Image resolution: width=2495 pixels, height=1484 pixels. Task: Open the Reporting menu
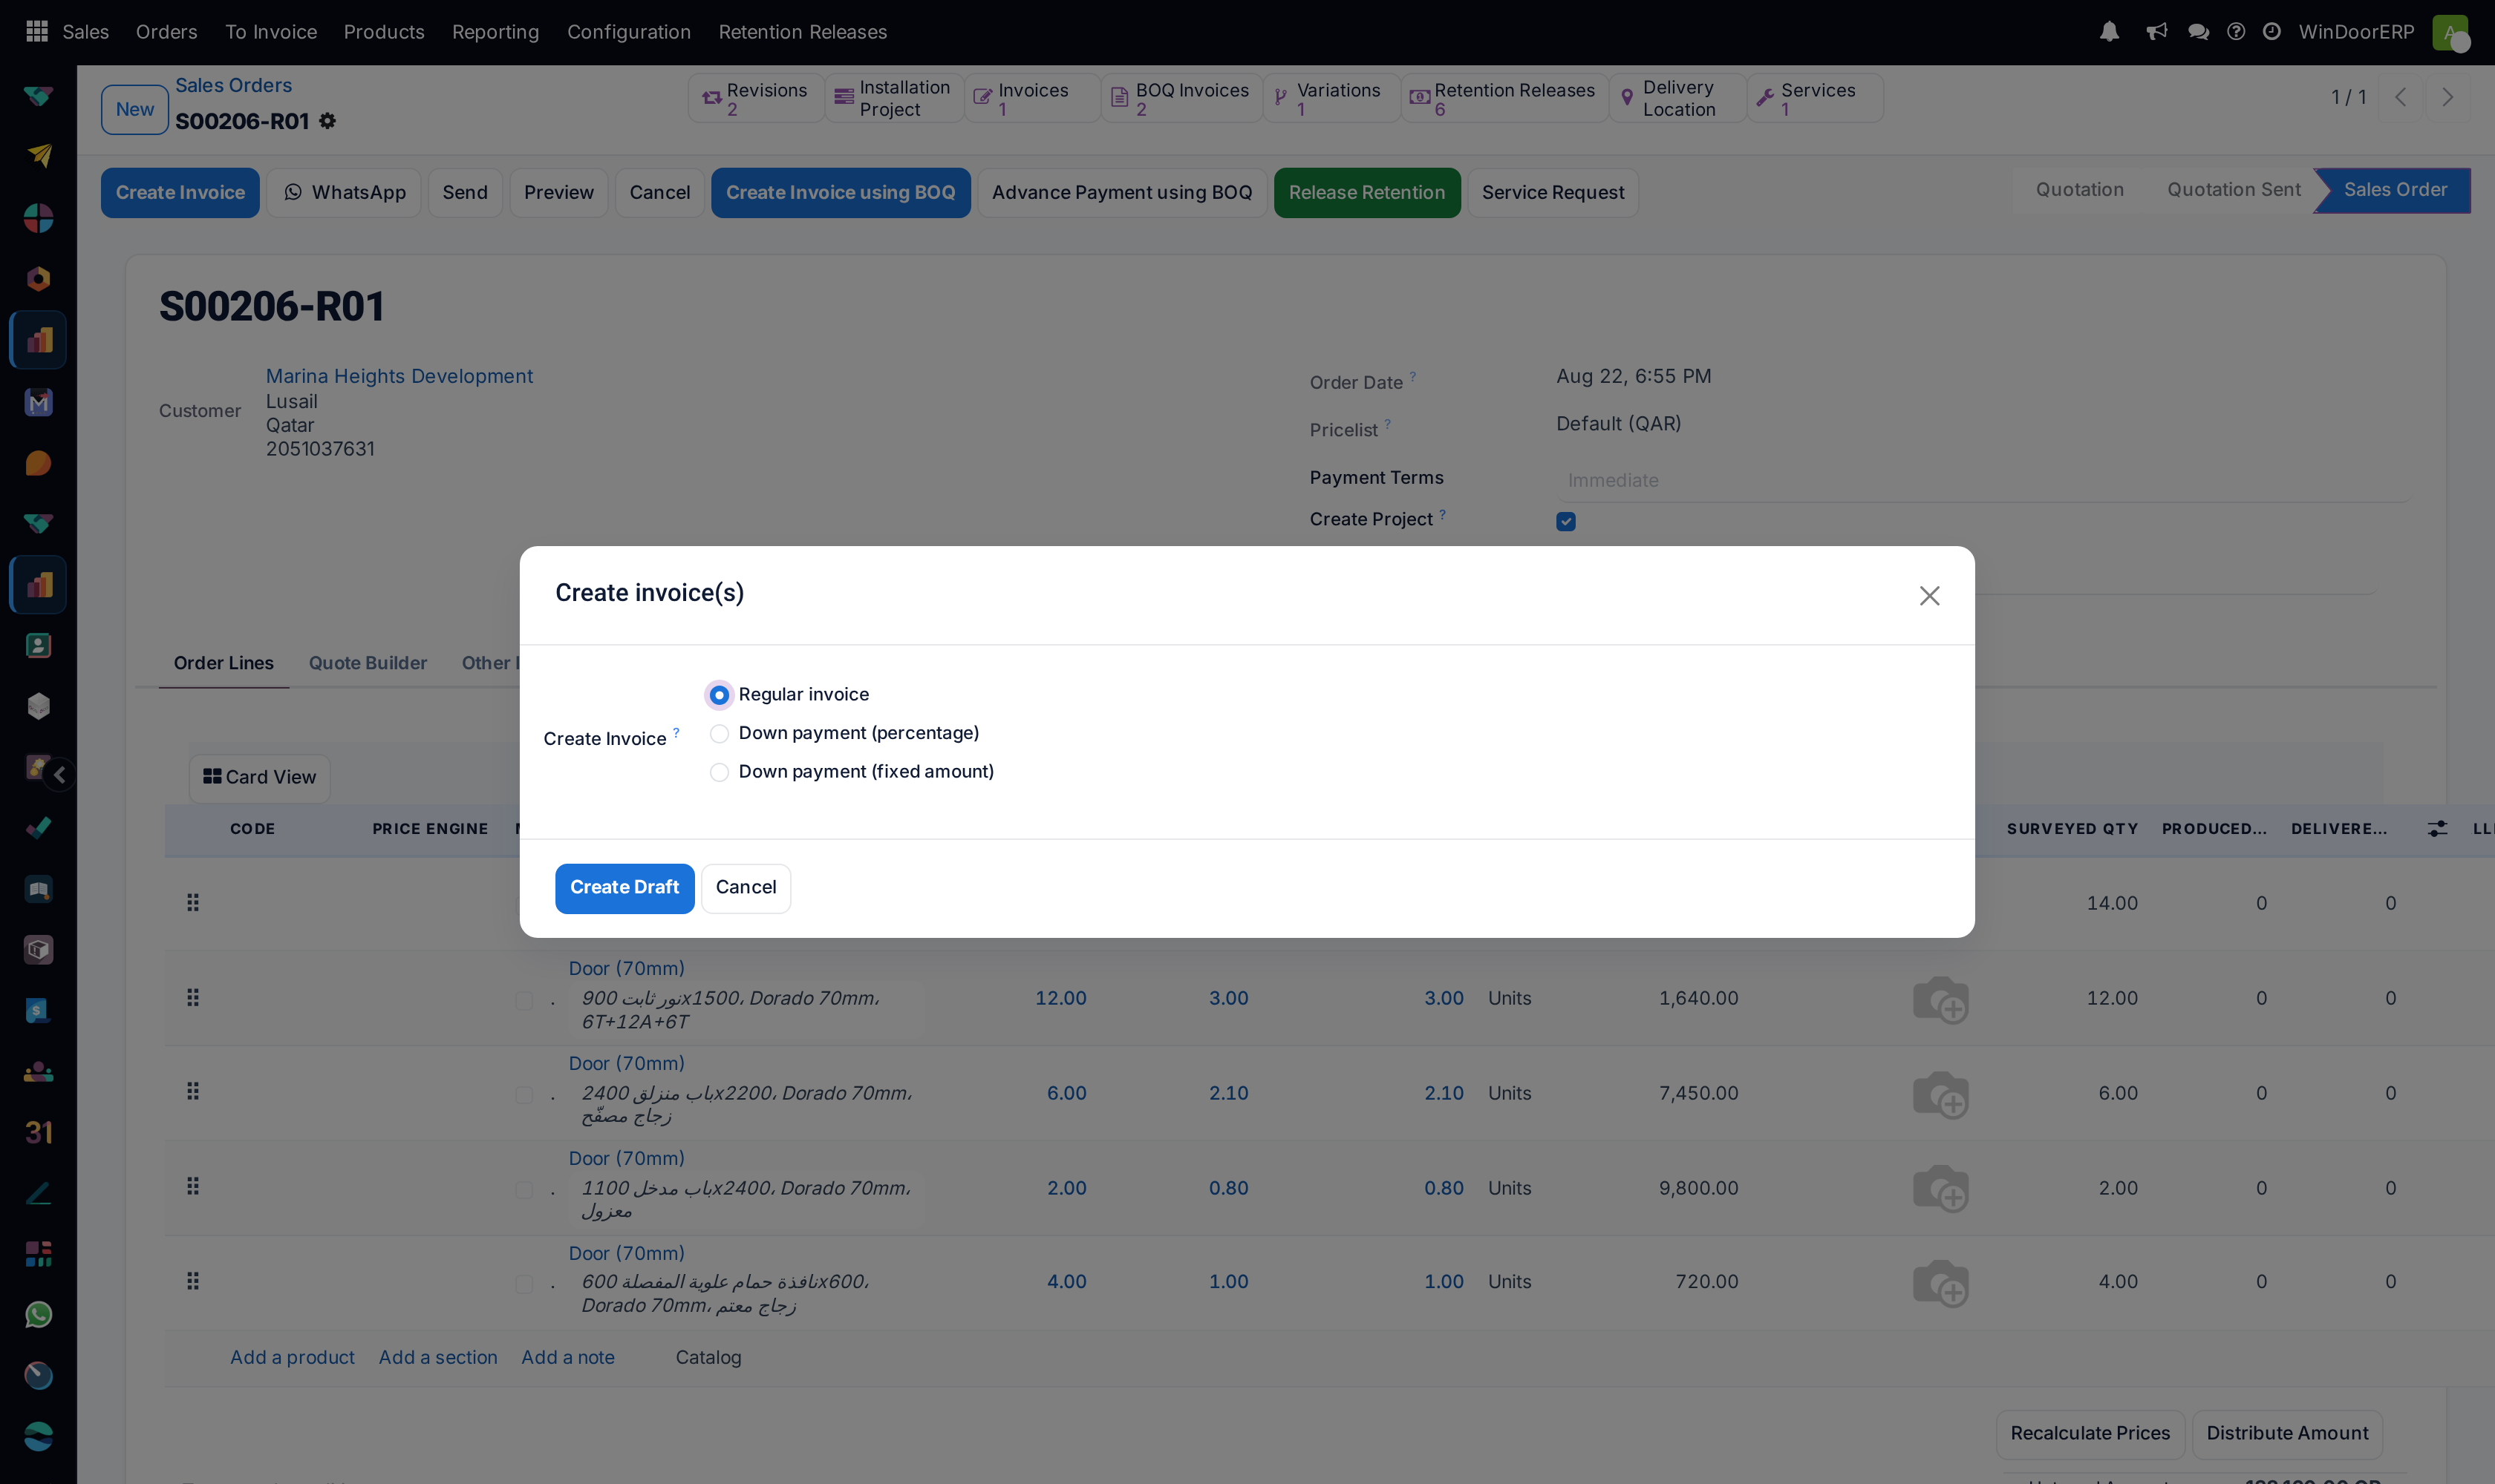point(495,32)
